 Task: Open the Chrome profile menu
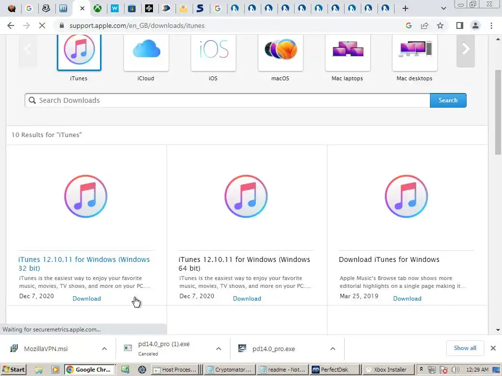tap(476, 25)
